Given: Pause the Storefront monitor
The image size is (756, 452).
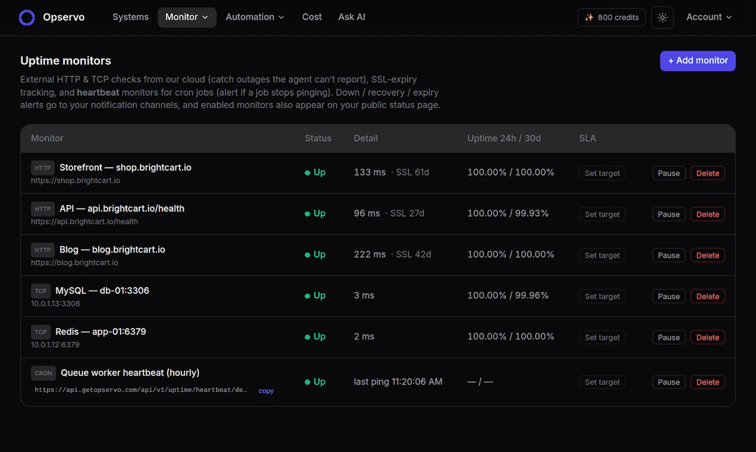Looking at the screenshot, I should tap(669, 173).
